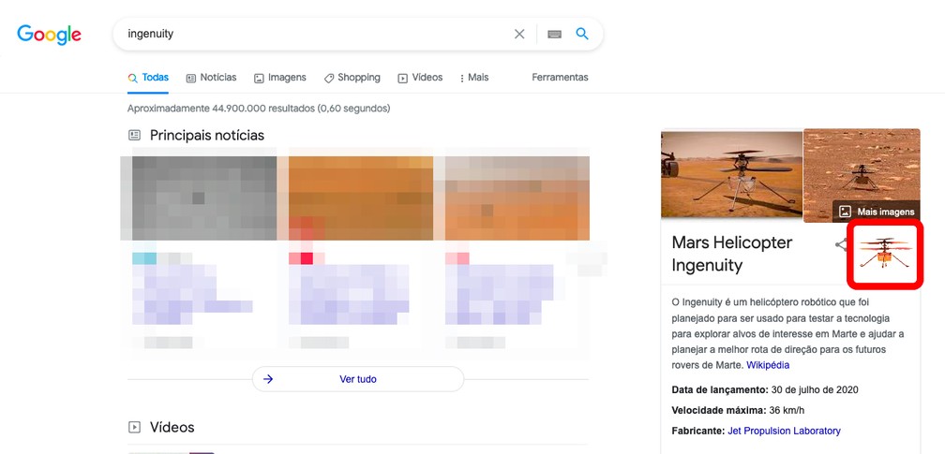Open the on-screen keyboard icon

tap(554, 35)
